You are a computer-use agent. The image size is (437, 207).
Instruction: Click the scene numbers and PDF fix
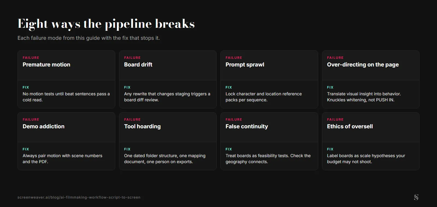(63, 159)
